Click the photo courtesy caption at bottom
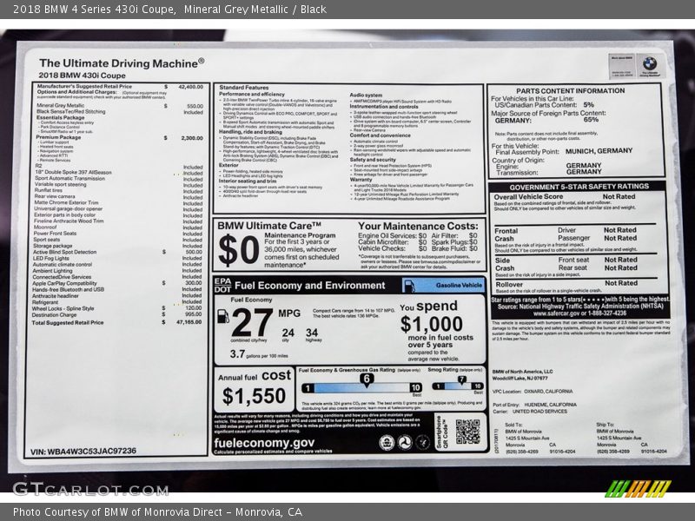 [x=158, y=512]
